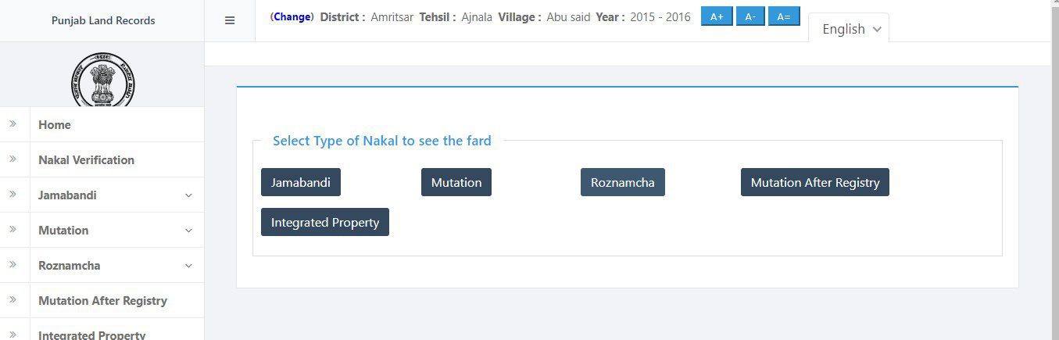Click the double-arrow icon beside Mutation
This screenshot has height=340, width=1059.
(x=13, y=230)
